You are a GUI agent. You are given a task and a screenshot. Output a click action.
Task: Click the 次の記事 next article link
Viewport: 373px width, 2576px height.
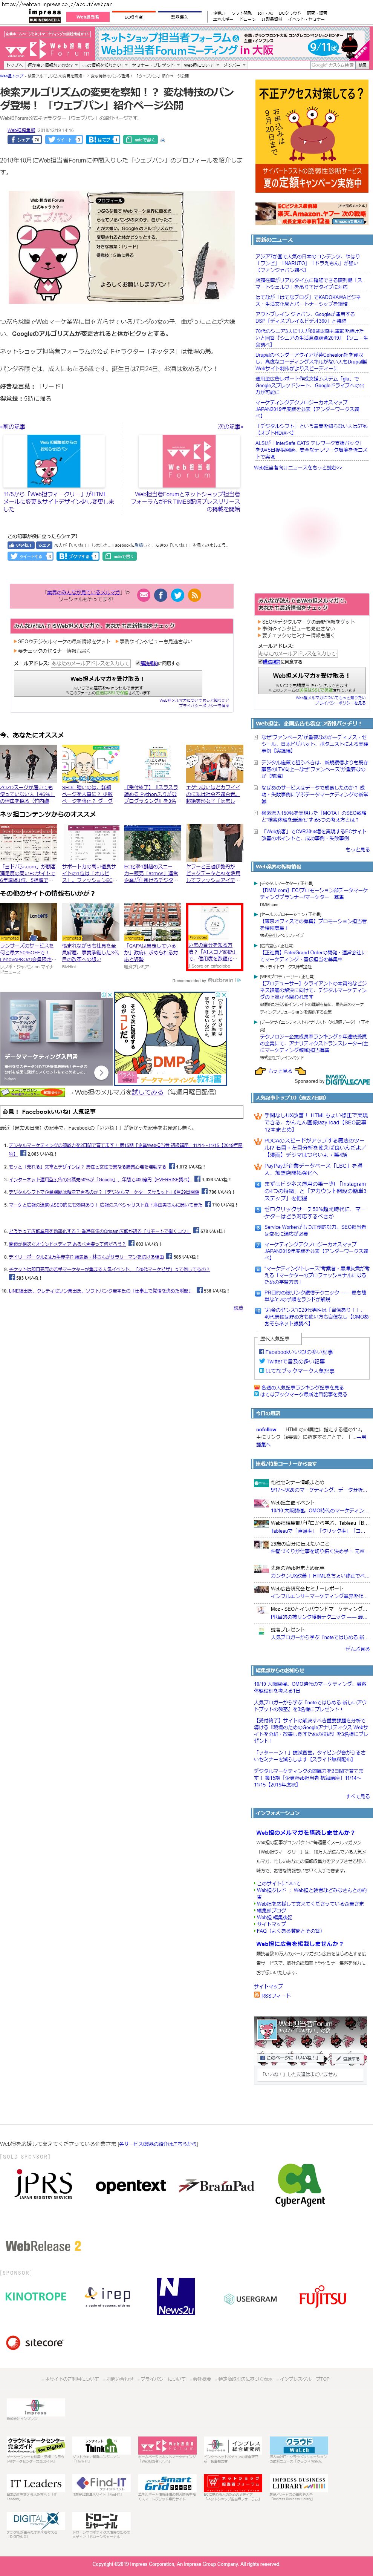pos(229,426)
